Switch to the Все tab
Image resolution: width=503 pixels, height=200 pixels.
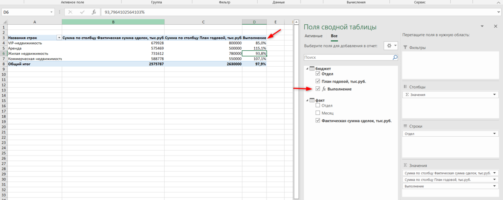[334, 36]
